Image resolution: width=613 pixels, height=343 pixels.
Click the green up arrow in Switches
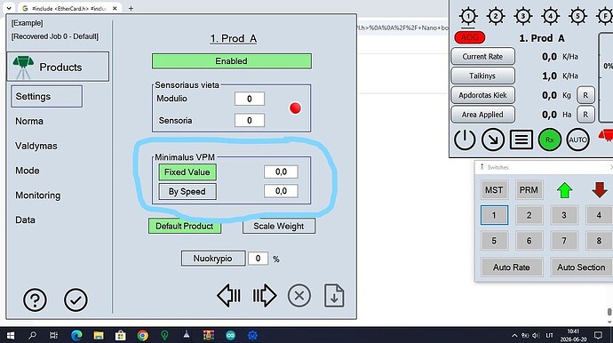(x=564, y=190)
